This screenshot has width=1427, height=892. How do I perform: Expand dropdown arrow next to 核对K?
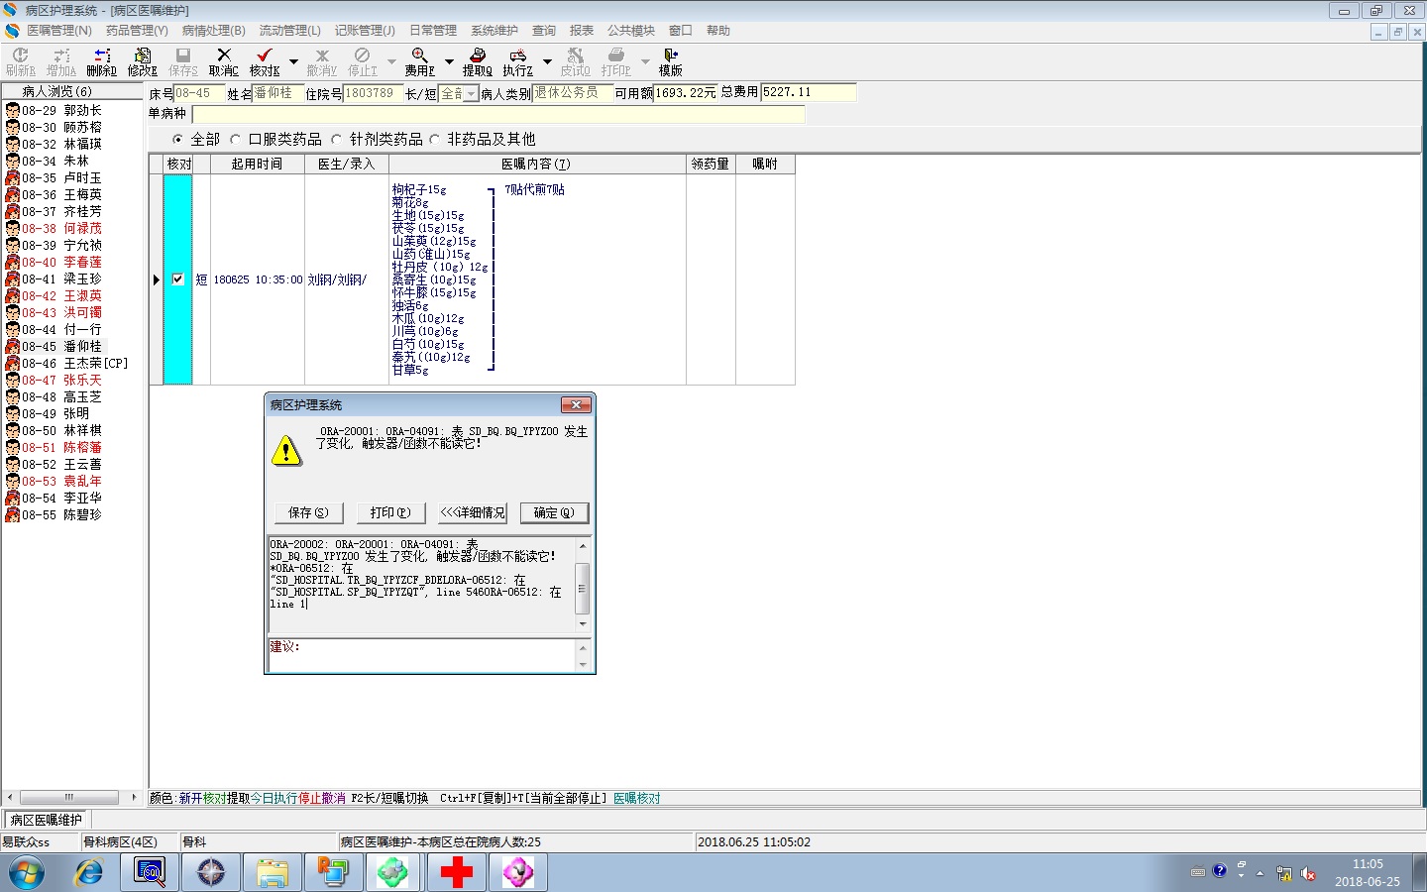(x=293, y=62)
